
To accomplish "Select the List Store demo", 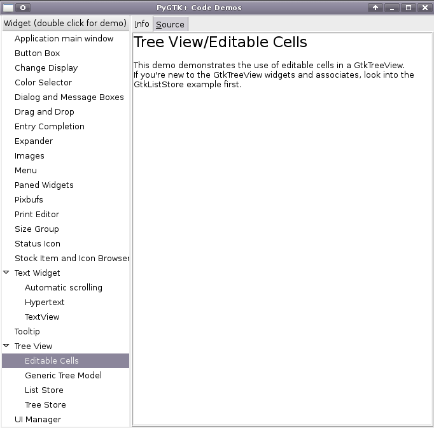I will coord(44,390).
